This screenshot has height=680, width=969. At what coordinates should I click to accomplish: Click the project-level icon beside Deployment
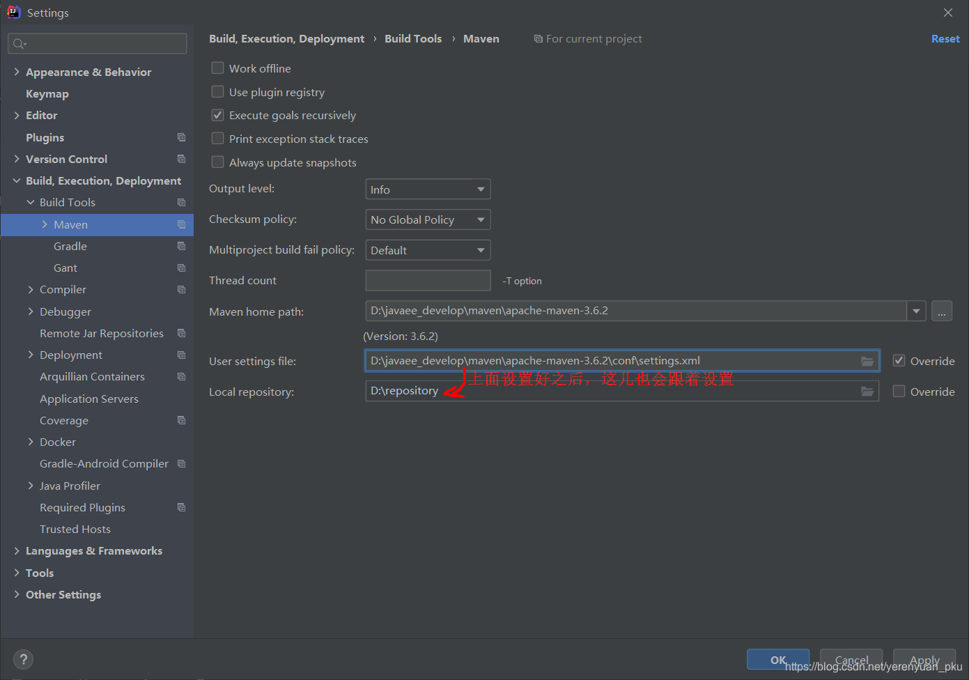tap(181, 355)
